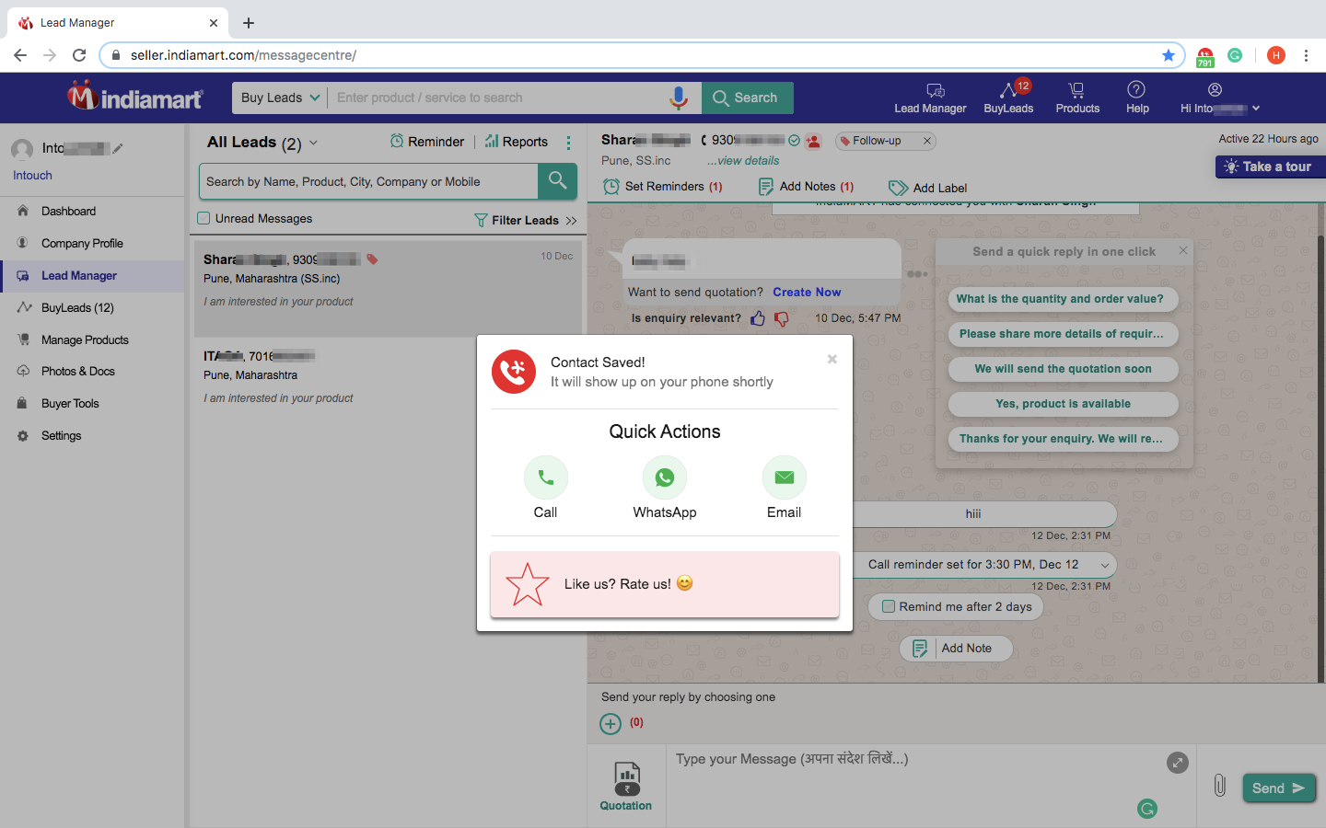Close the Contact Saved popup
Image resolution: width=1326 pixels, height=828 pixels.
(832, 359)
